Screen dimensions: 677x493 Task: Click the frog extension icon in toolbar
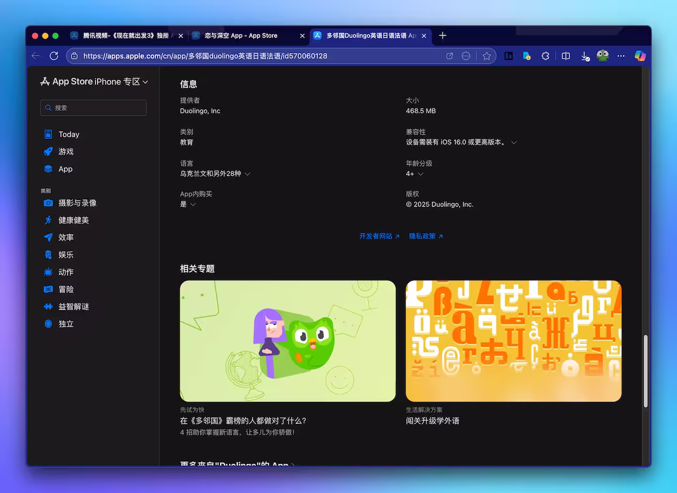602,56
